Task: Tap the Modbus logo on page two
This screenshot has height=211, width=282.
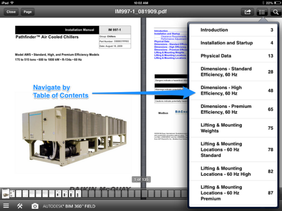Action: coord(163,113)
